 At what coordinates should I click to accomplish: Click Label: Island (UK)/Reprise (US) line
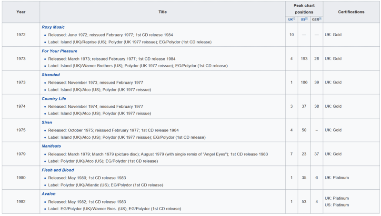[130, 42]
